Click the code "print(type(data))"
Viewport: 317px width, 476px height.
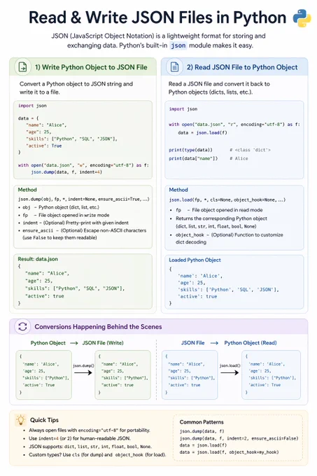pos(190,150)
